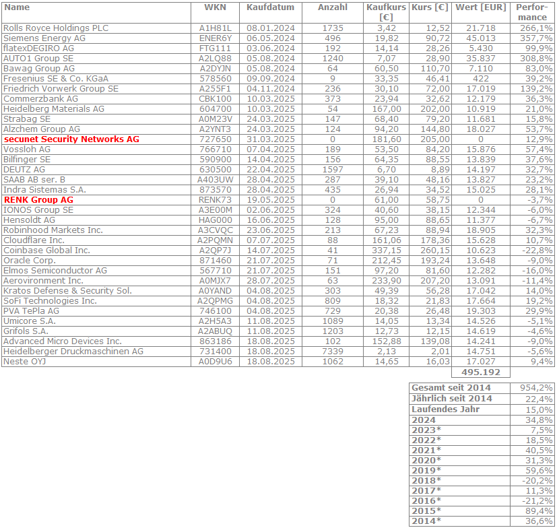Click the red RENK Group AG name
Image resolution: width=557 pixels, height=528 pixels.
[38, 200]
